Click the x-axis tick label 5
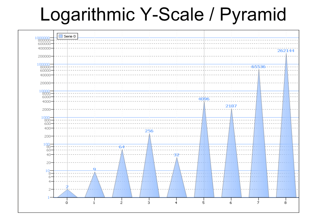This screenshot has width=315, height=219. [x=204, y=203]
